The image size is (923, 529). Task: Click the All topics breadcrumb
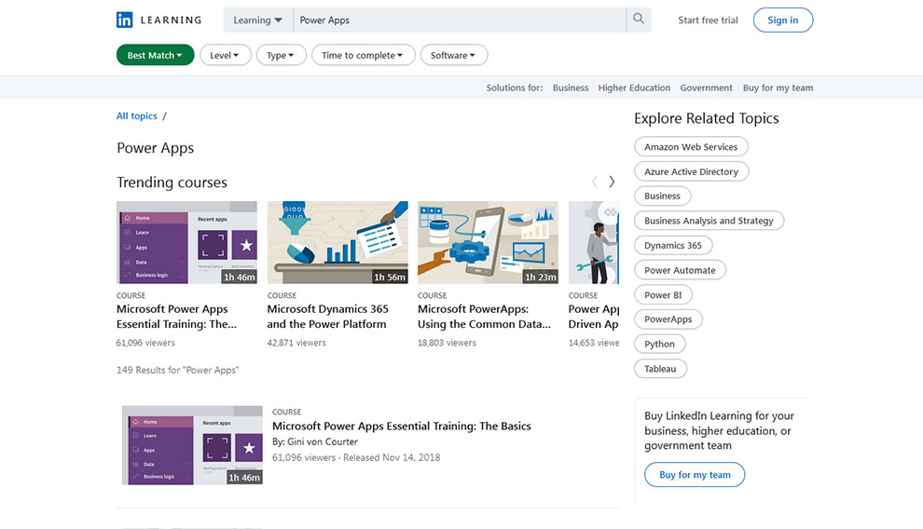(x=136, y=115)
